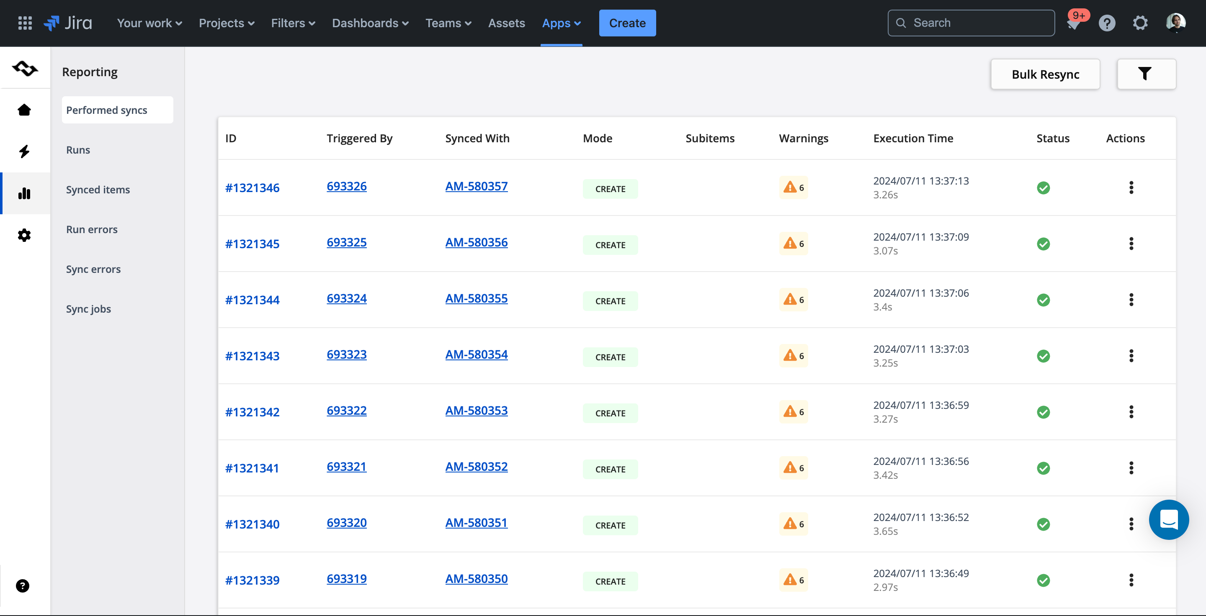Open Runs in Reporting menu
Viewport: 1206px width, 616px height.
point(78,150)
